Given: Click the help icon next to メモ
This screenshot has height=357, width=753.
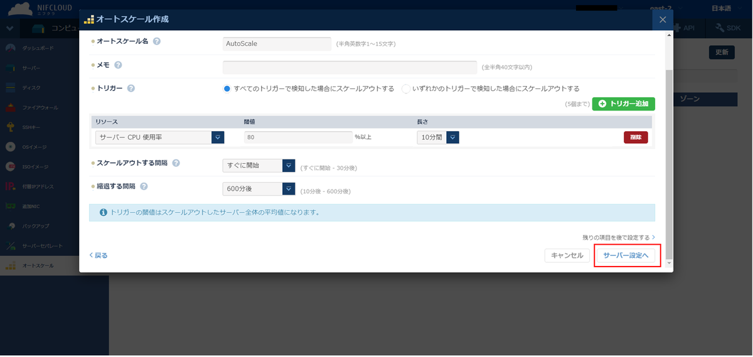Looking at the screenshot, I should (118, 65).
